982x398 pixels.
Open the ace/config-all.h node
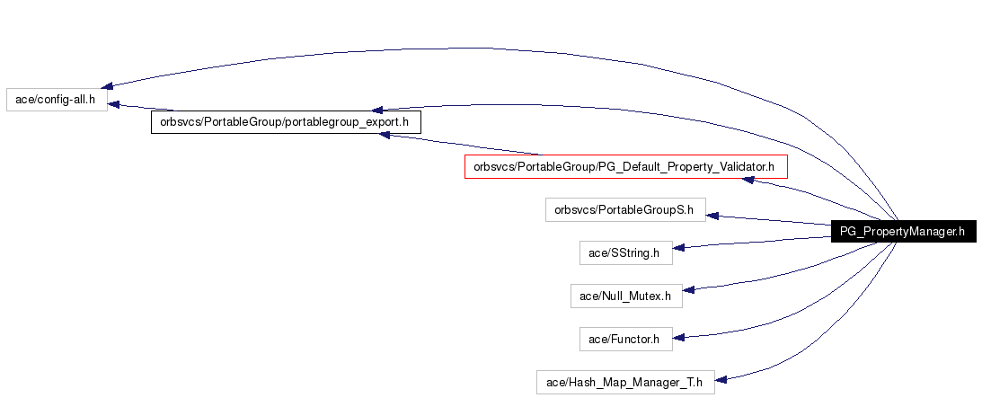coord(57,100)
